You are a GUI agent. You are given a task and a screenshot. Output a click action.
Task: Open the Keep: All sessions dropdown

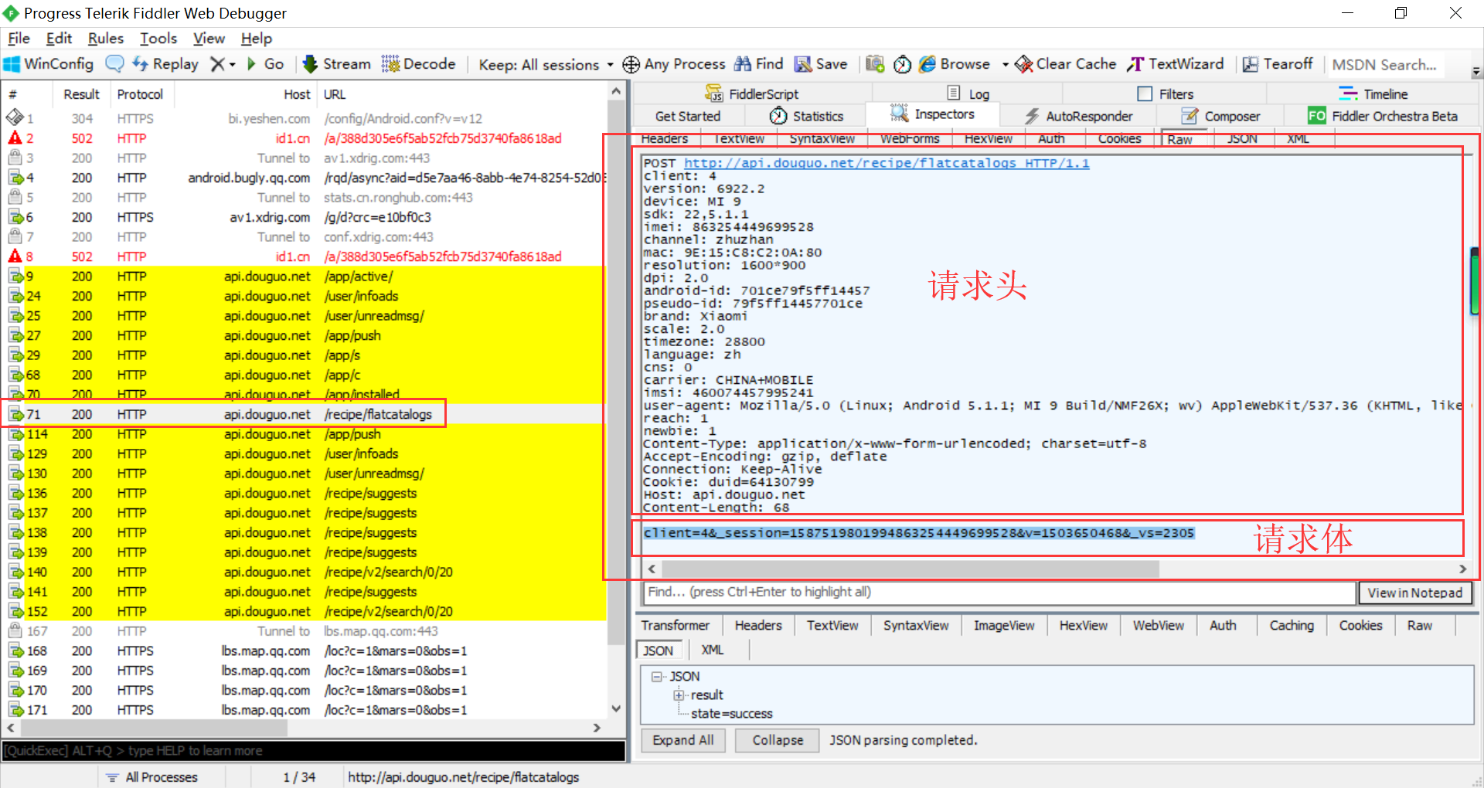point(546,64)
